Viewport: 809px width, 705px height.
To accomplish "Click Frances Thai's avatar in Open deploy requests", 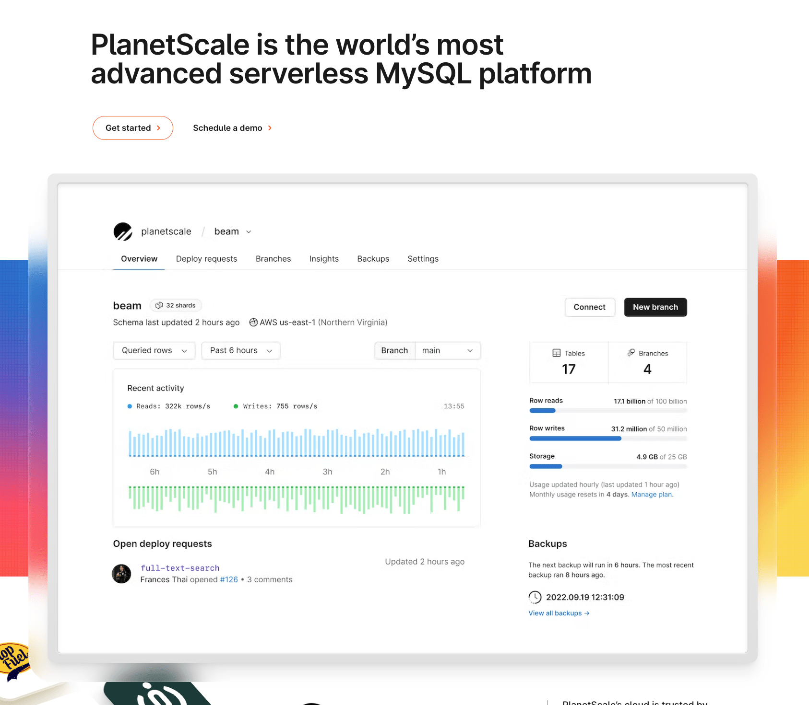I will point(121,574).
